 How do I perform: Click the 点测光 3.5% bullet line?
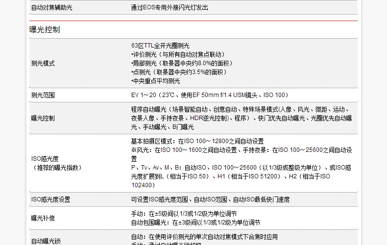coord(179,72)
